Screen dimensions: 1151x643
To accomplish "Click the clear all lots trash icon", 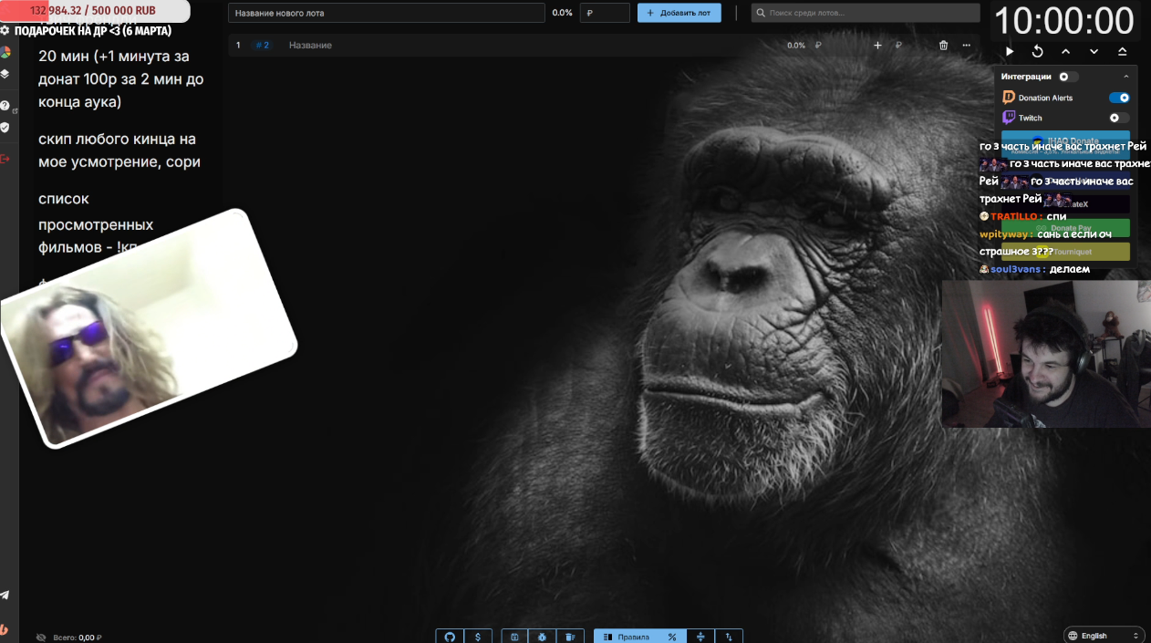I will (570, 637).
